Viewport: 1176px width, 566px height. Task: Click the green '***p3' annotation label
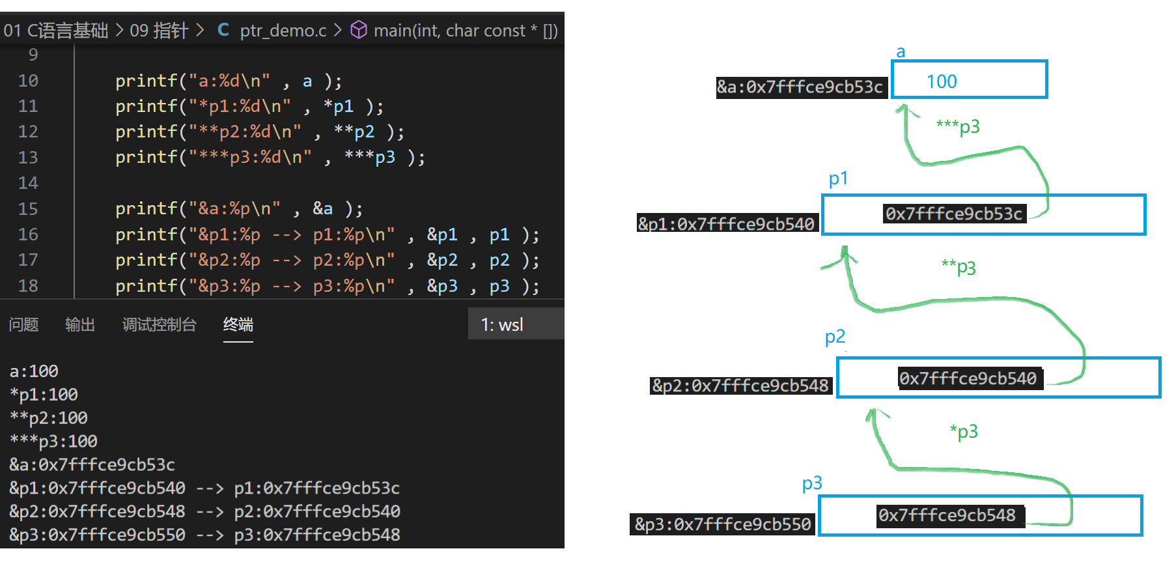pyautogui.click(x=958, y=126)
